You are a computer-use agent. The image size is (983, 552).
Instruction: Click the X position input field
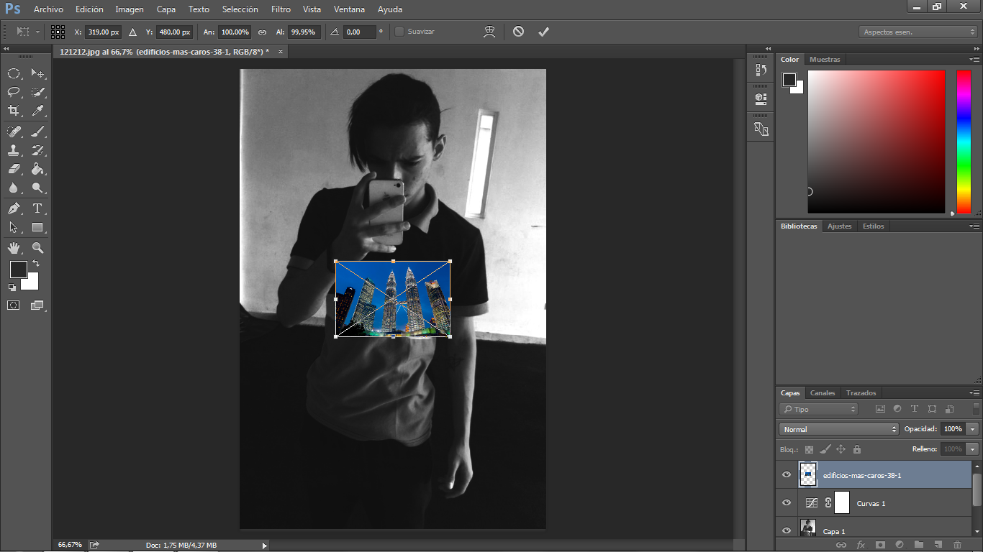pos(103,32)
